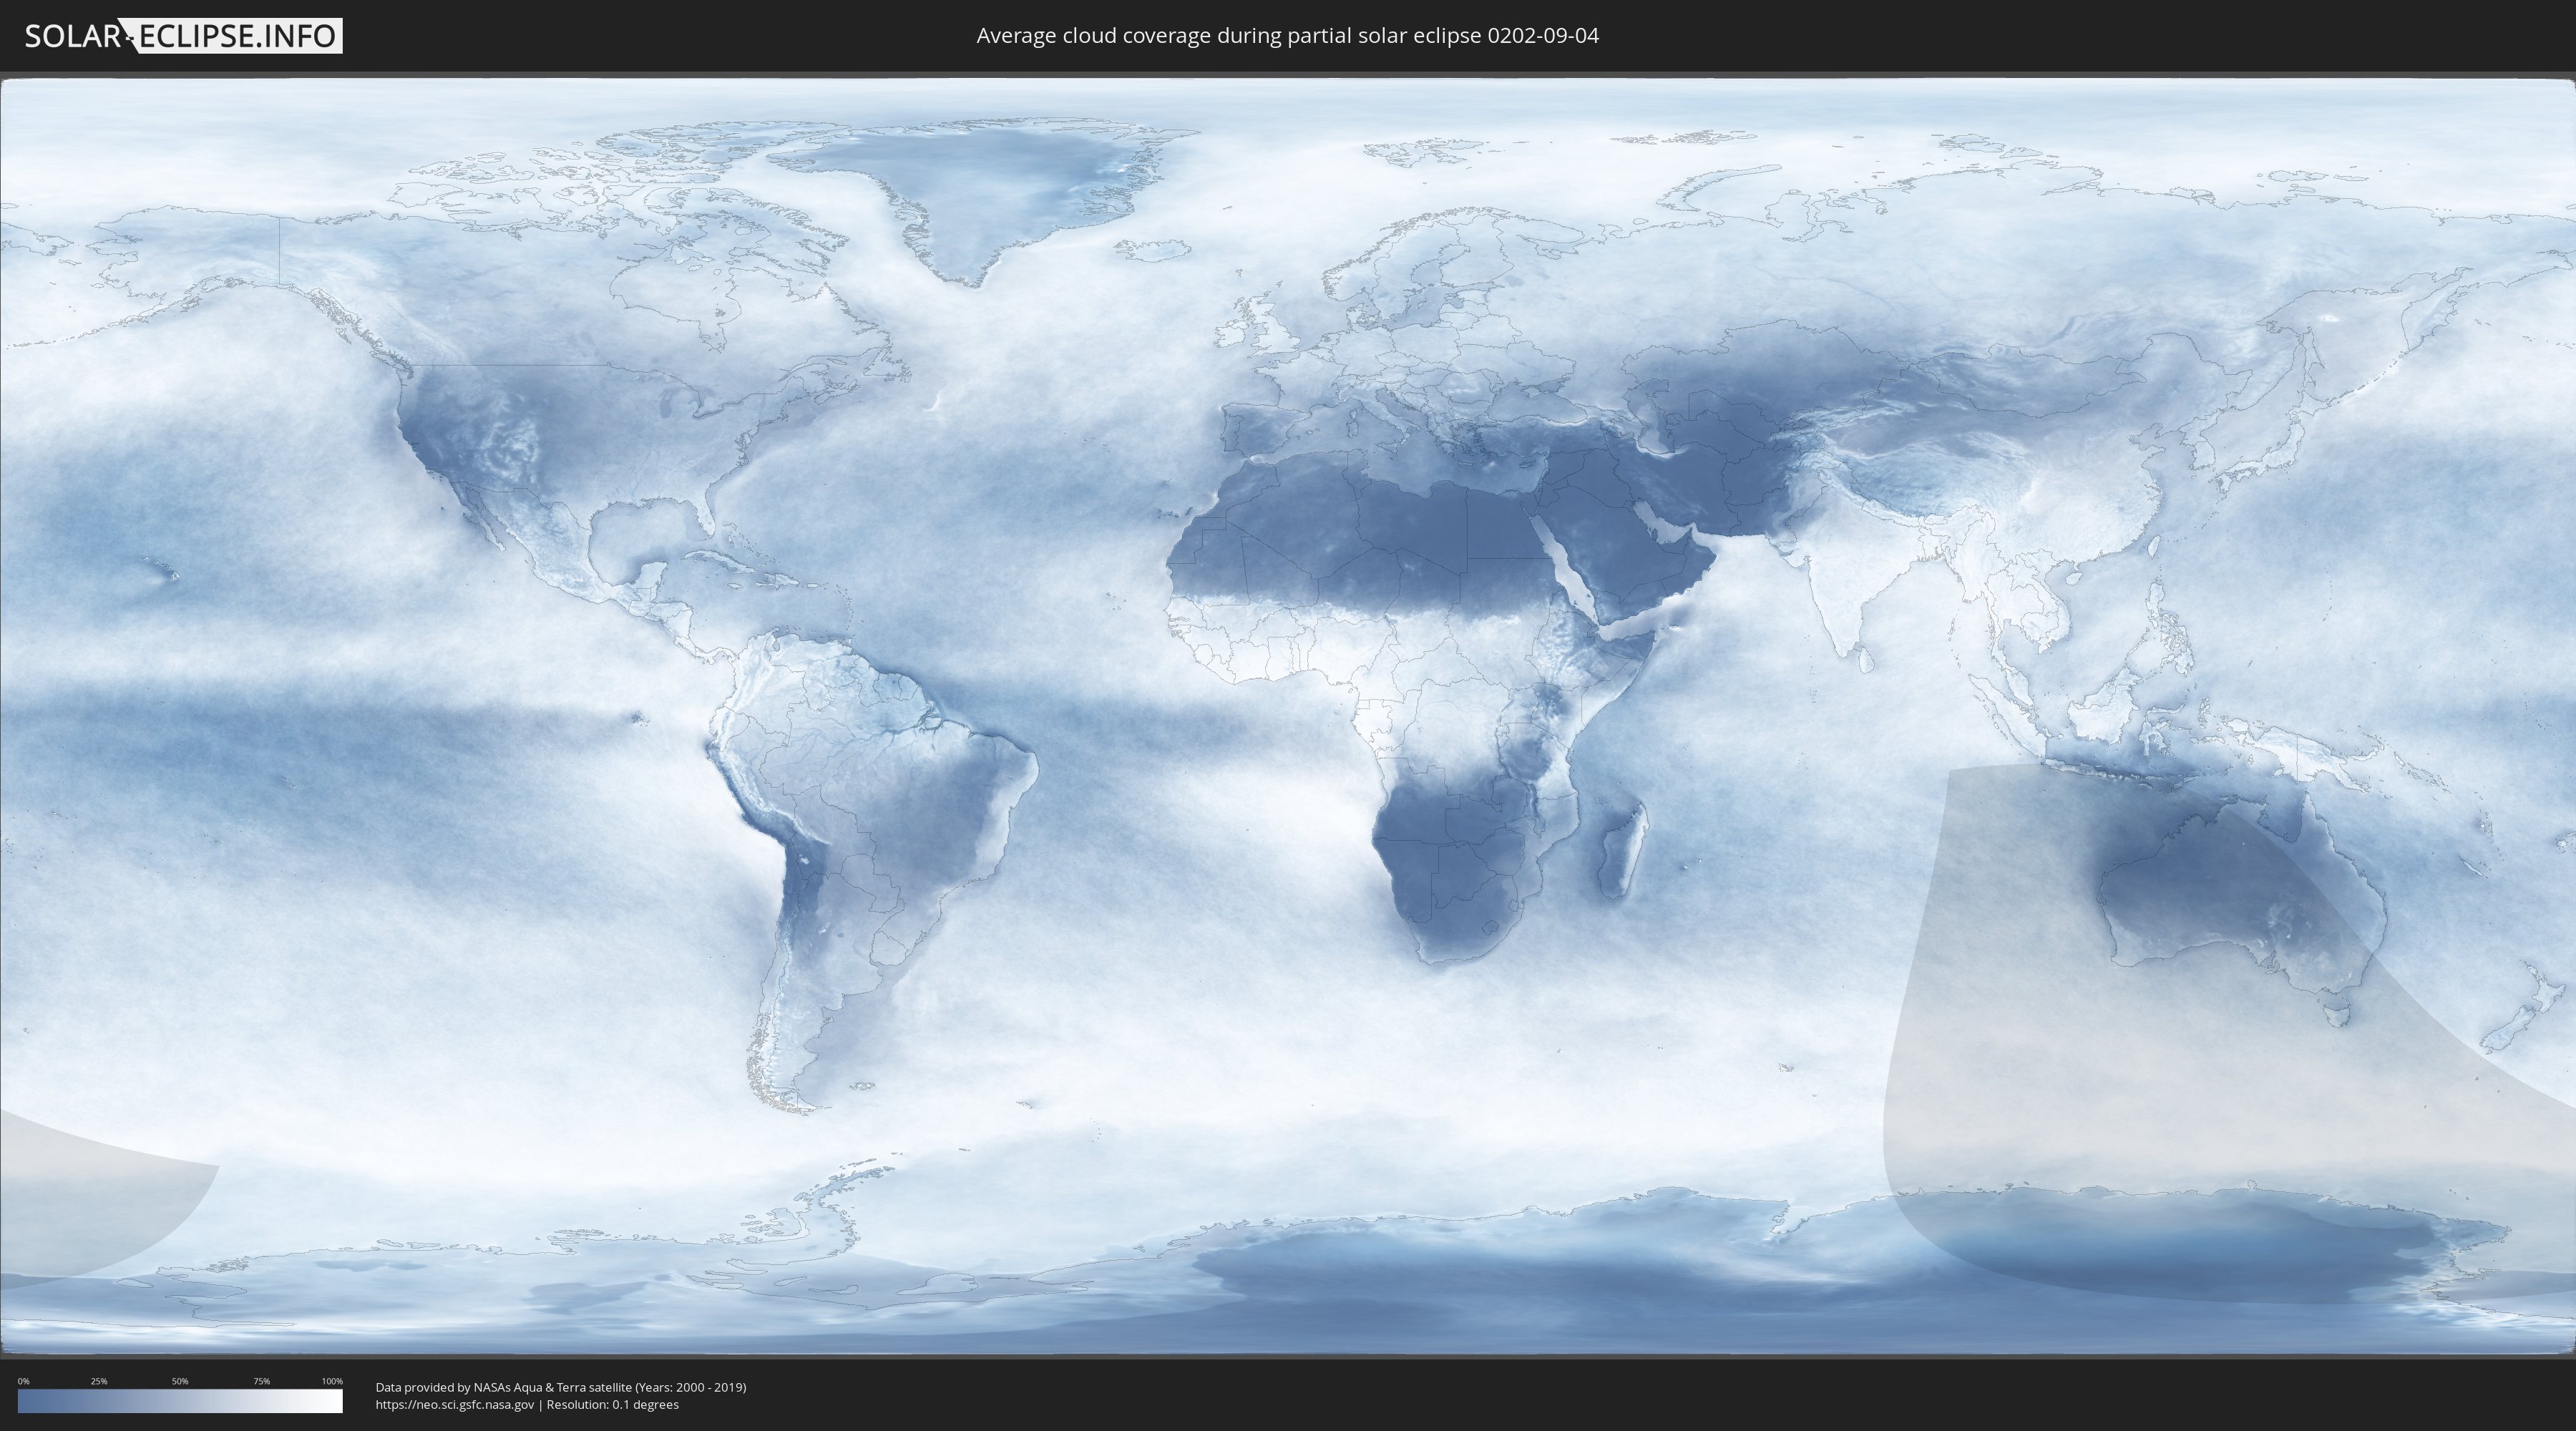
Task: Click the '50%' legend label
Action: click(x=180, y=1381)
